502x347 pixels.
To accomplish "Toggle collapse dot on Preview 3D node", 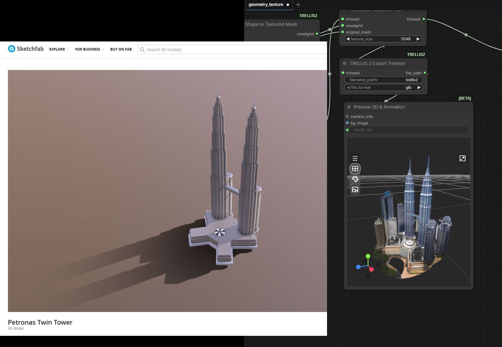I will pyautogui.click(x=349, y=107).
